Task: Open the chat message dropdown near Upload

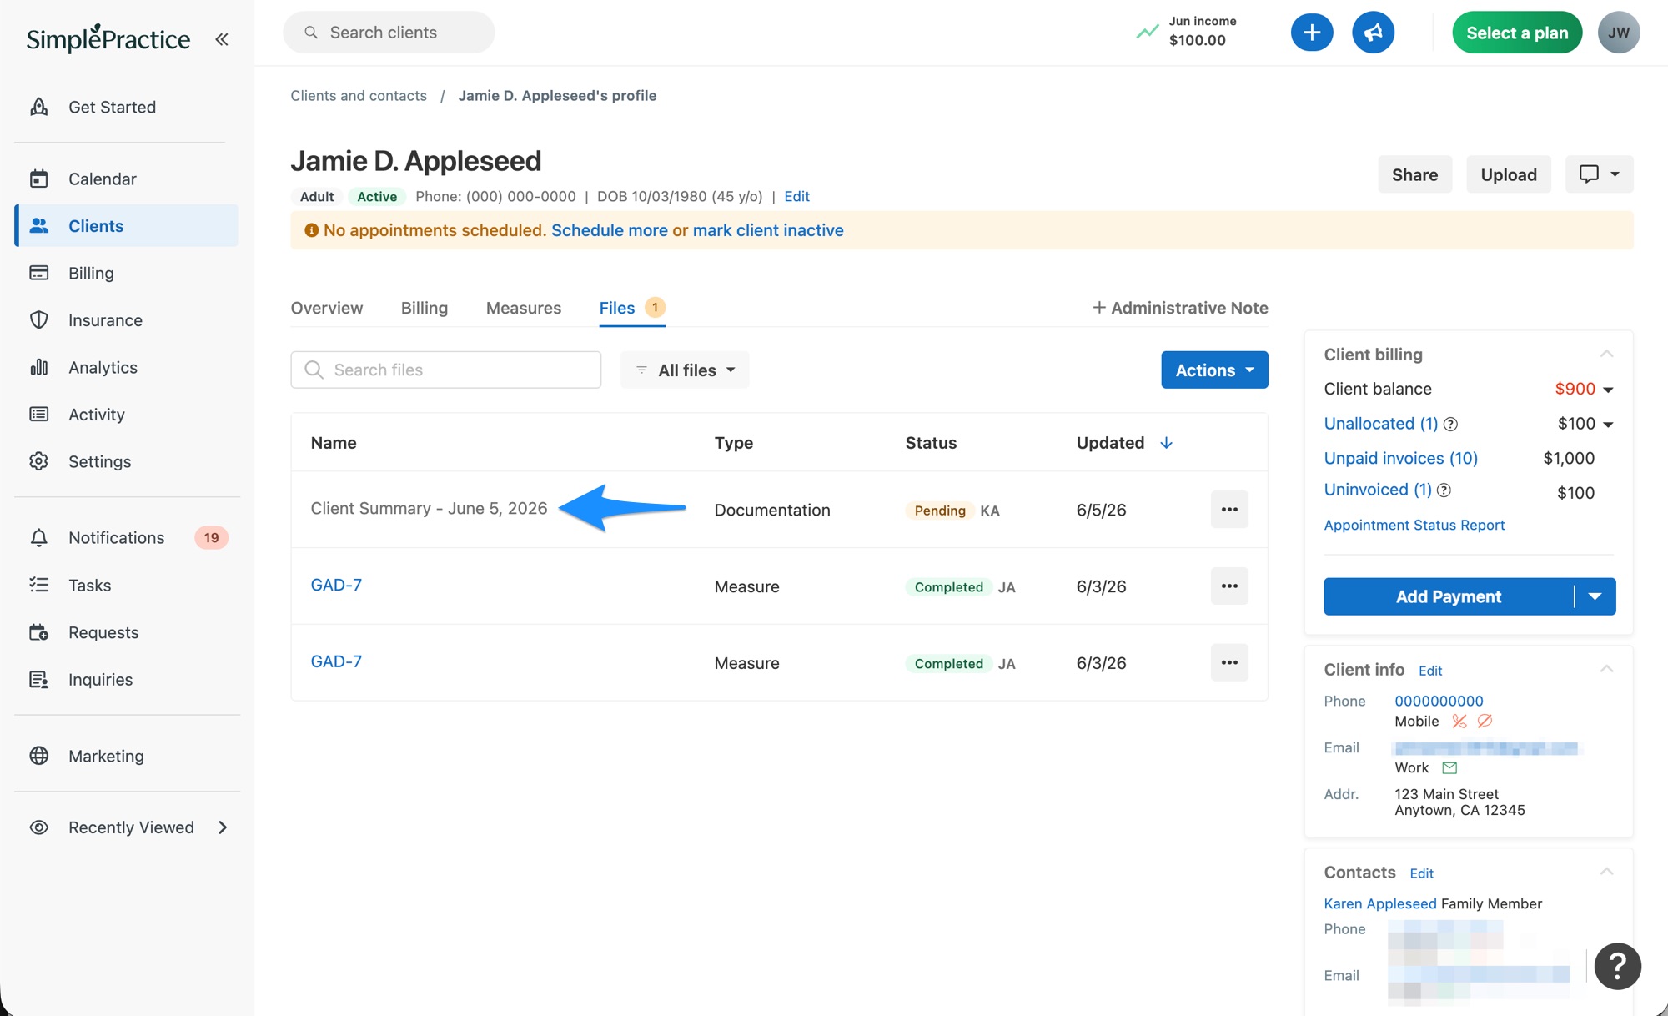Action: click(1599, 174)
